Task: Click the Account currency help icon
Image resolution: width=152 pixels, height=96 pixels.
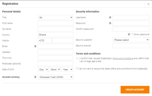Action: click(x=35, y=77)
